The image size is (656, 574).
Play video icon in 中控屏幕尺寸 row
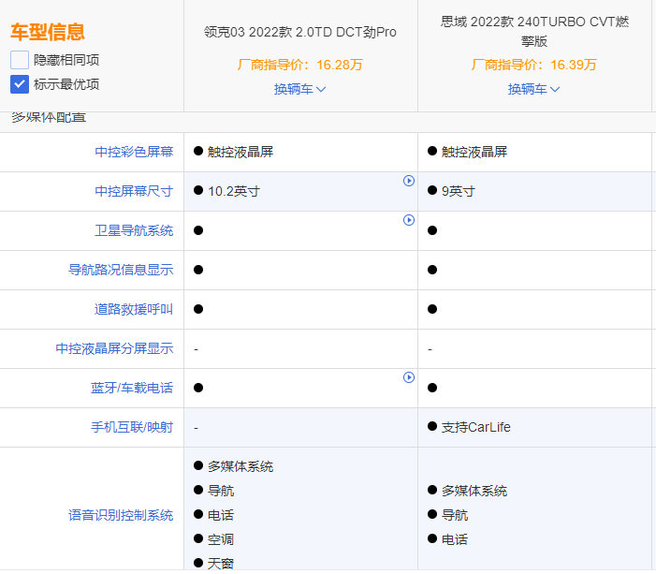(x=409, y=181)
